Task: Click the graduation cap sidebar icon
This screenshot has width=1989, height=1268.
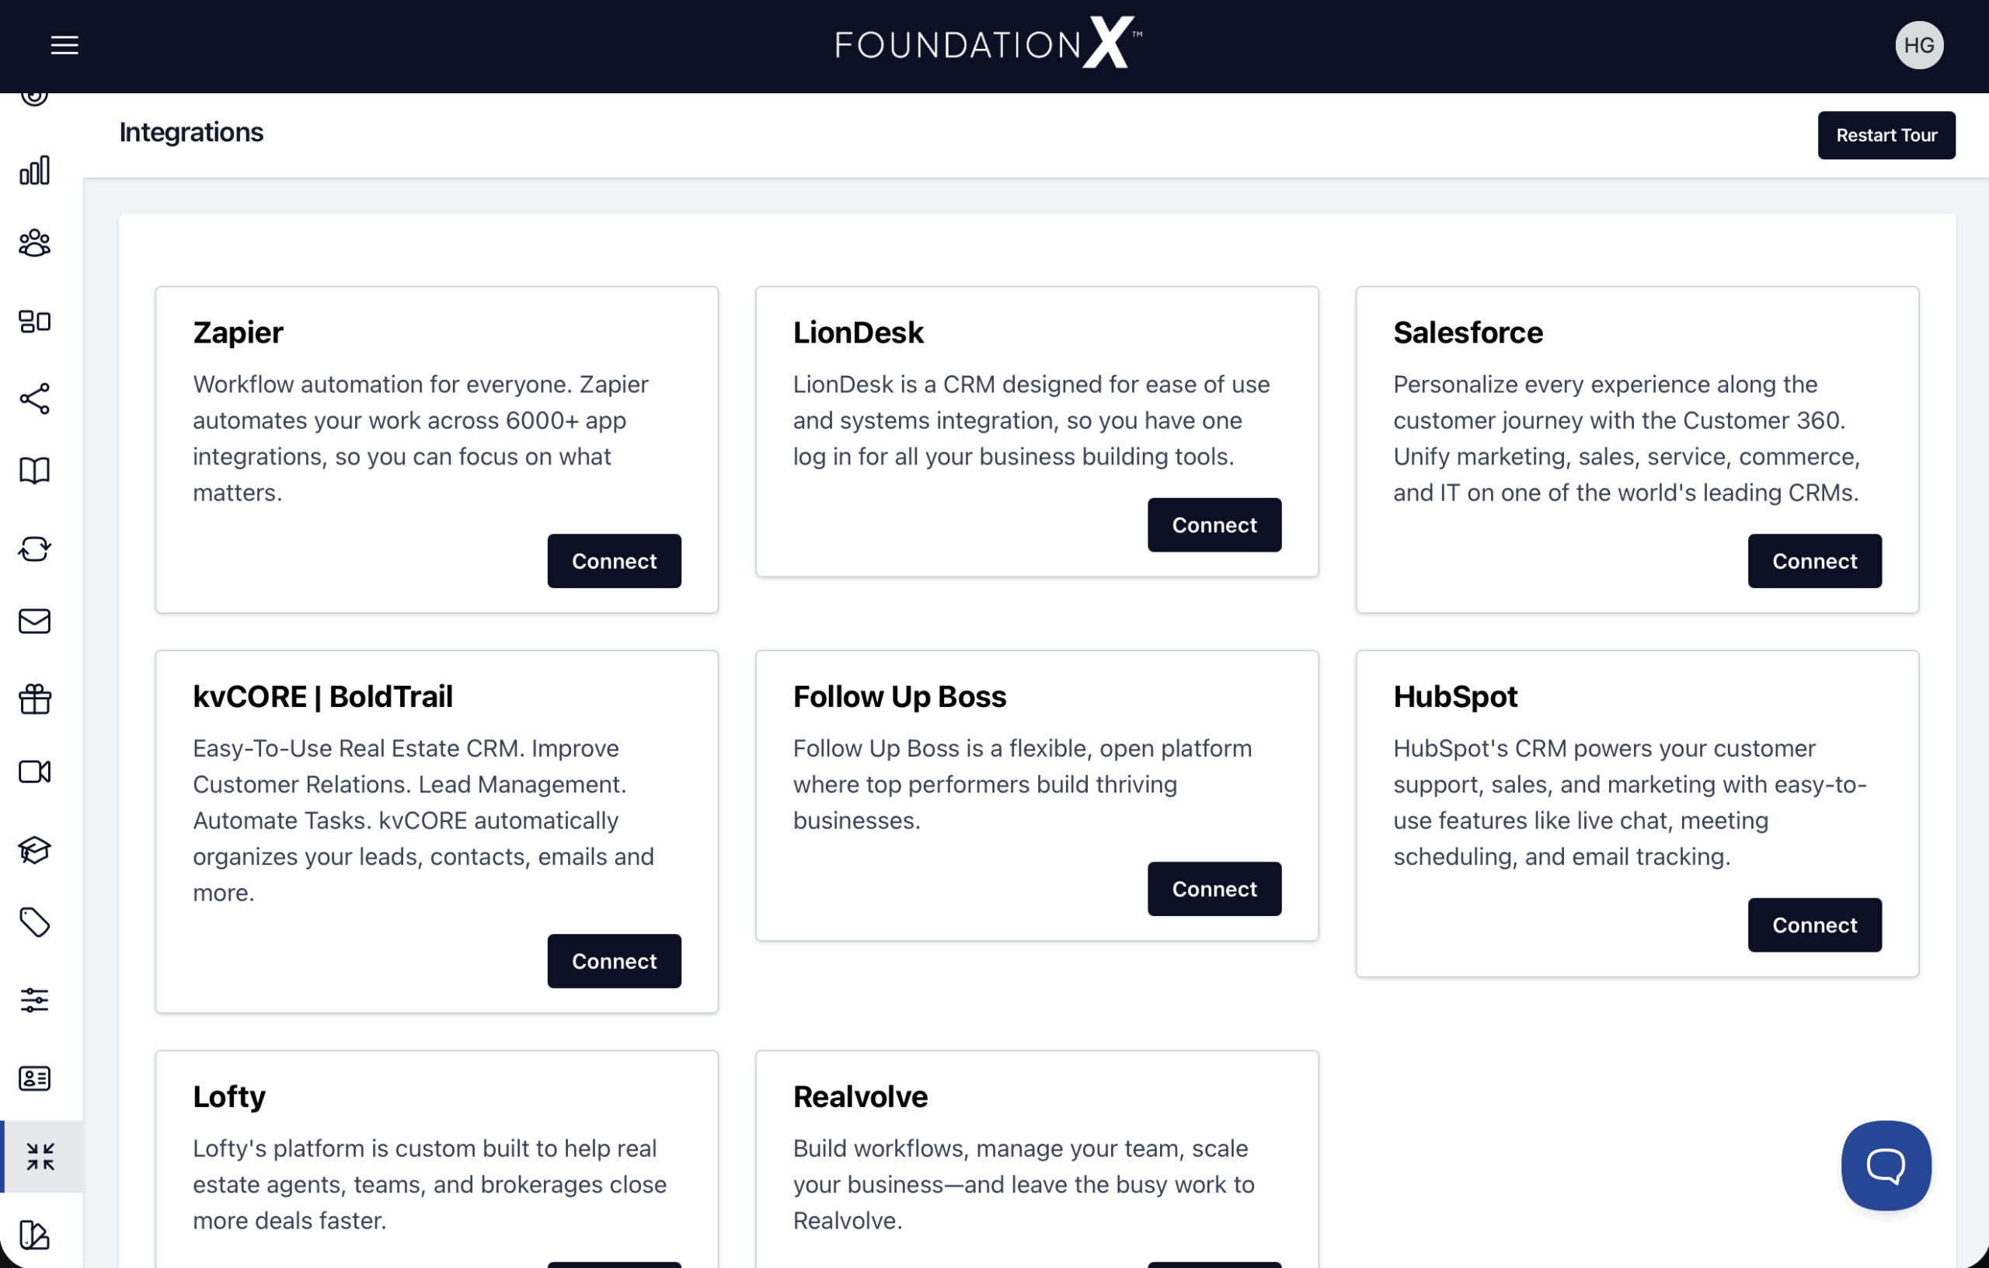Action: click(x=35, y=850)
